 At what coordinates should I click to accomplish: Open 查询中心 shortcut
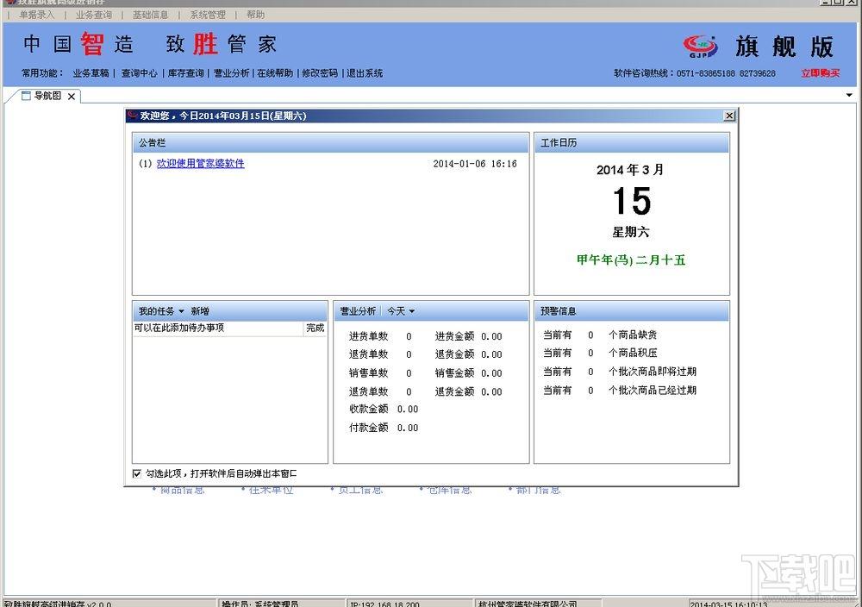pyautogui.click(x=139, y=73)
